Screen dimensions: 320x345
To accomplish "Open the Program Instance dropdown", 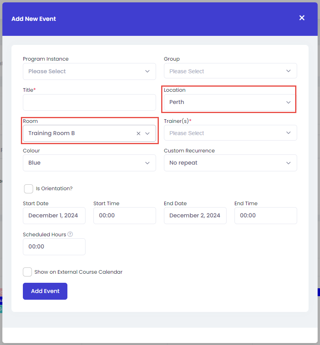I will (89, 71).
